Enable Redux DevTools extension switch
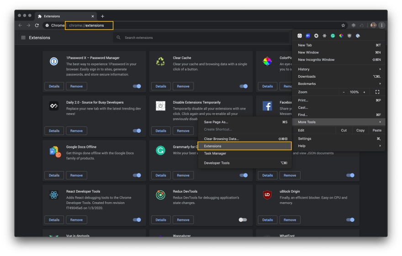This screenshot has width=402, height=256. [243, 219]
